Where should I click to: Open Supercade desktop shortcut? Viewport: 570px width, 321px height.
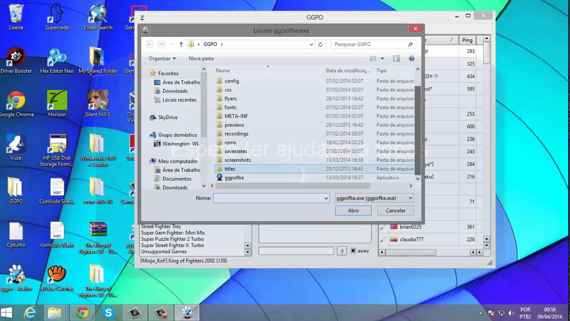click(x=57, y=17)
